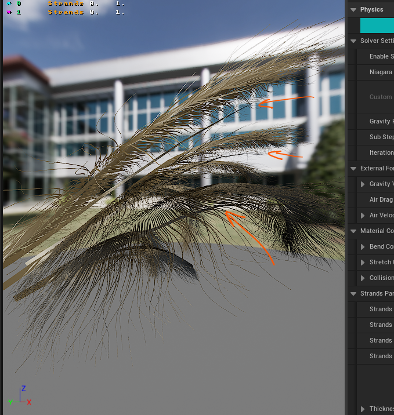Click the teal Physics group bar
Screen dimensions: 394x415
point(377,26)
